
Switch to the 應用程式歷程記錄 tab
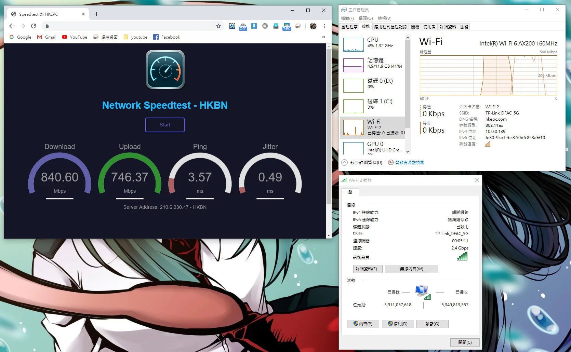[x=390, y=27]
